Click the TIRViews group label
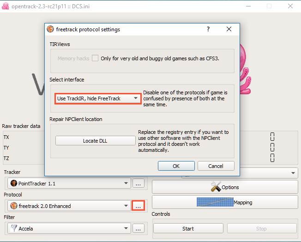 (x=60, y=44)
